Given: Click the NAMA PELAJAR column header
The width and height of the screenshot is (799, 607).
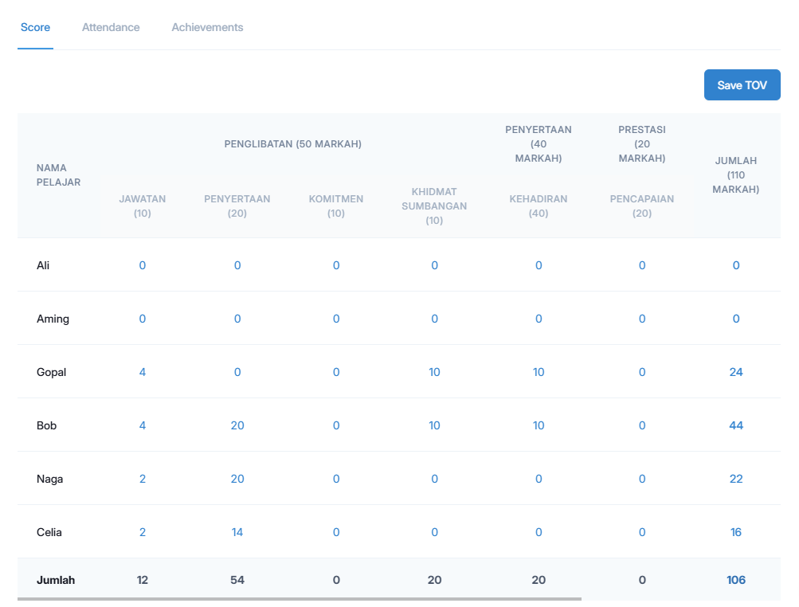Looking at the screenshot, I should [x=60, y=175].
